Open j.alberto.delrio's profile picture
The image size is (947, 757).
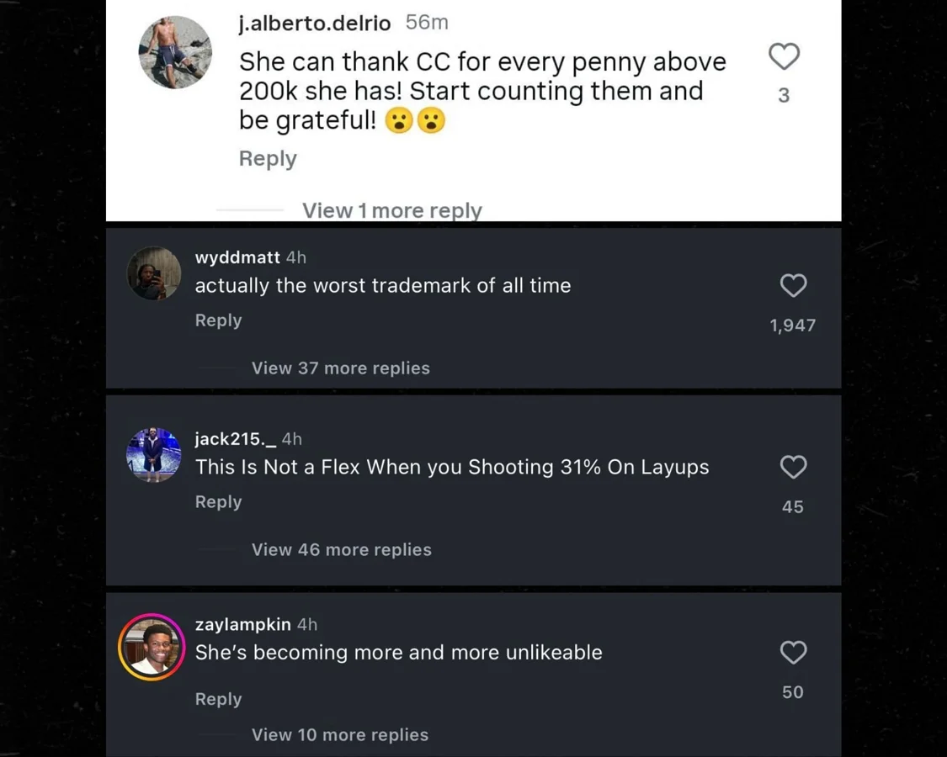(175, 52)
